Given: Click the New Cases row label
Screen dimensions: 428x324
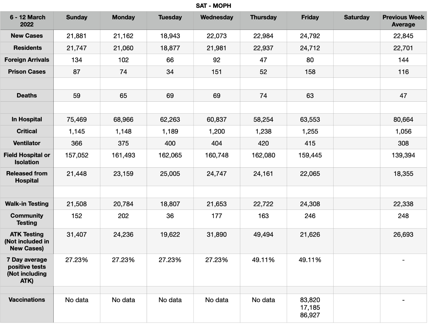Looking at the screenshot, I should pos(27,36).
